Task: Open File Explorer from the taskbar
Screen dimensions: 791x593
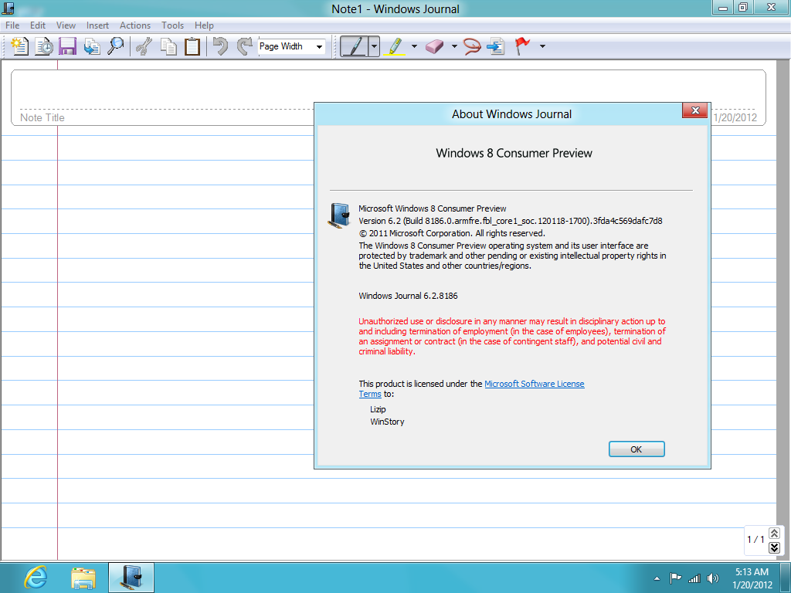Action: [83, 578]
